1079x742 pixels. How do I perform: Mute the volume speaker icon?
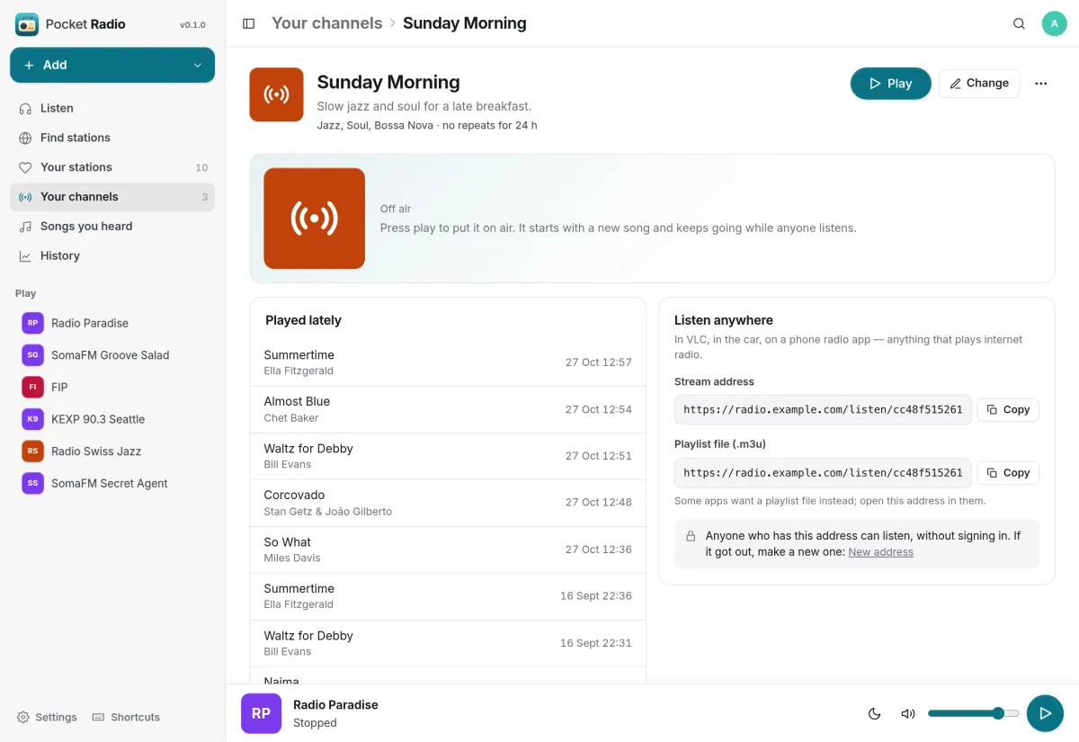point(908,713)
